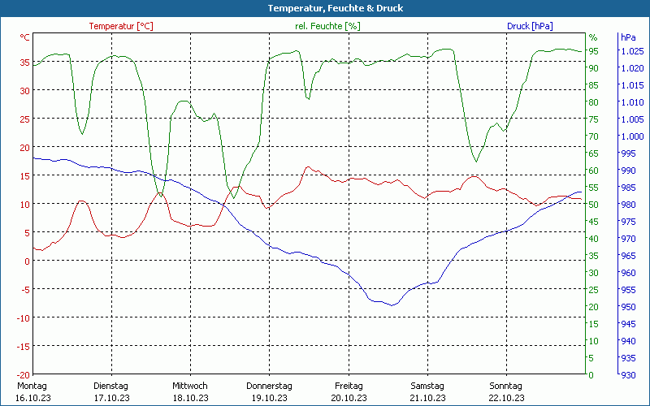Click the "Montag" day label
Image resolution: width=650 pixels, height=406 pixels.
[x=32, y=386]
